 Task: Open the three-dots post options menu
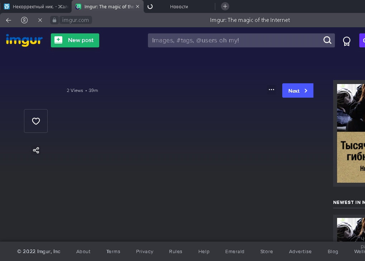(x=271, y=90)
